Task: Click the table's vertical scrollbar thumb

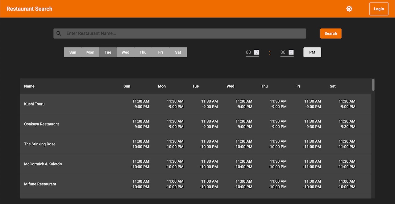Action: coord(373,85)
